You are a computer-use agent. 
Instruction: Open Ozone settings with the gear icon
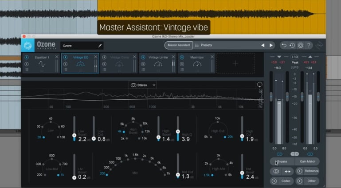coord(300,45)
